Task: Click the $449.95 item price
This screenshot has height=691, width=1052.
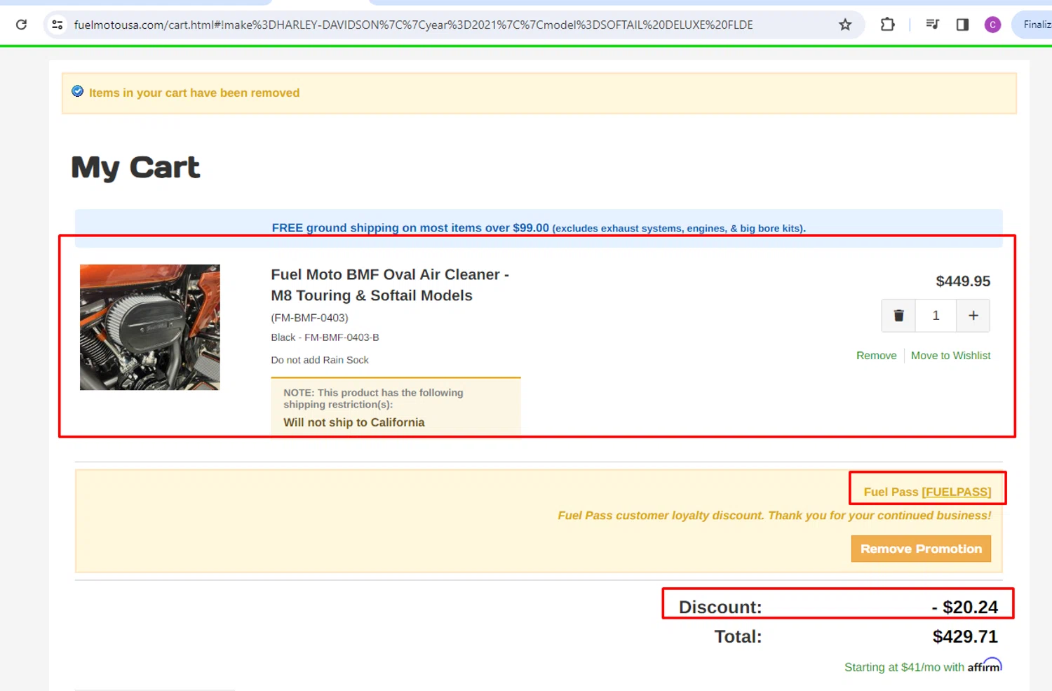Action: [x=963, y=281]
